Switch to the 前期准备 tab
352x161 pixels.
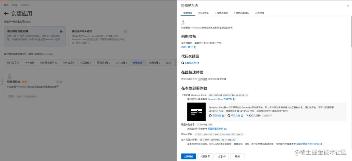point(188,13)
